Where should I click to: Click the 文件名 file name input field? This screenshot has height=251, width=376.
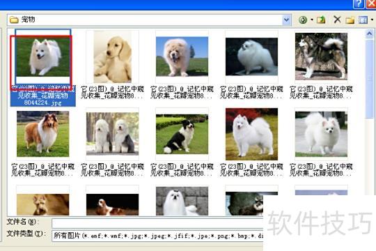coord(157,223)
